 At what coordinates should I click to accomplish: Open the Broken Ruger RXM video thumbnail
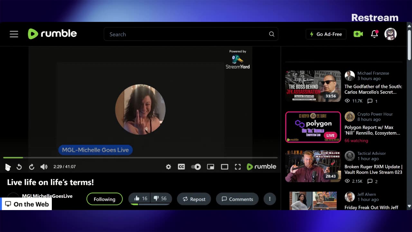point(313,166)
